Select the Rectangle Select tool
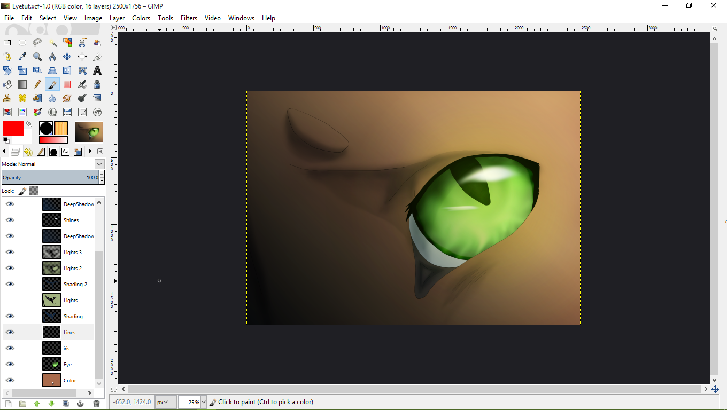 coord(7,43)
